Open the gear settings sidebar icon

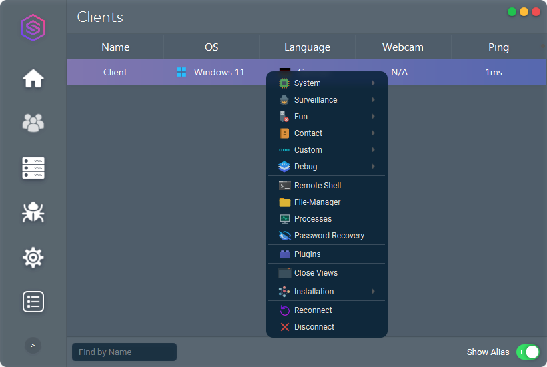pos(33,258)
